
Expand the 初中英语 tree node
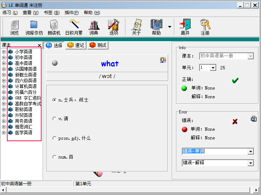tap(4, 57)
